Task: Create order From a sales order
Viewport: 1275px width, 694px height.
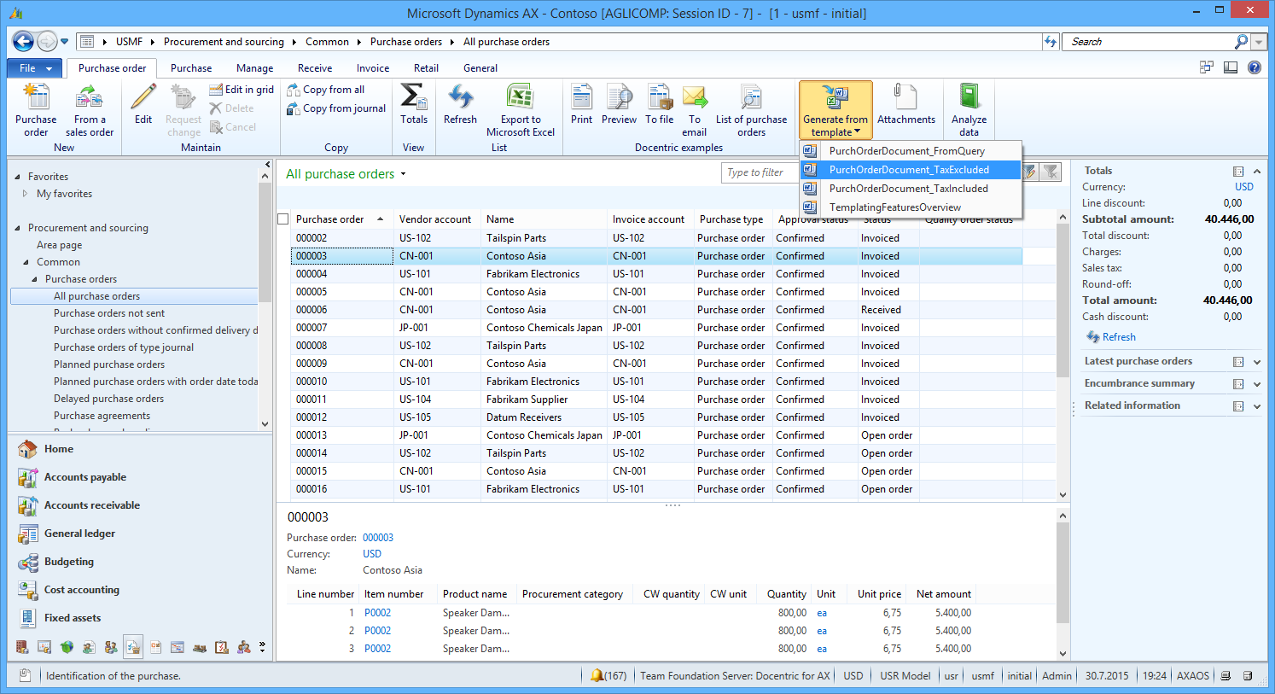Action: click(x=90, y=110)
